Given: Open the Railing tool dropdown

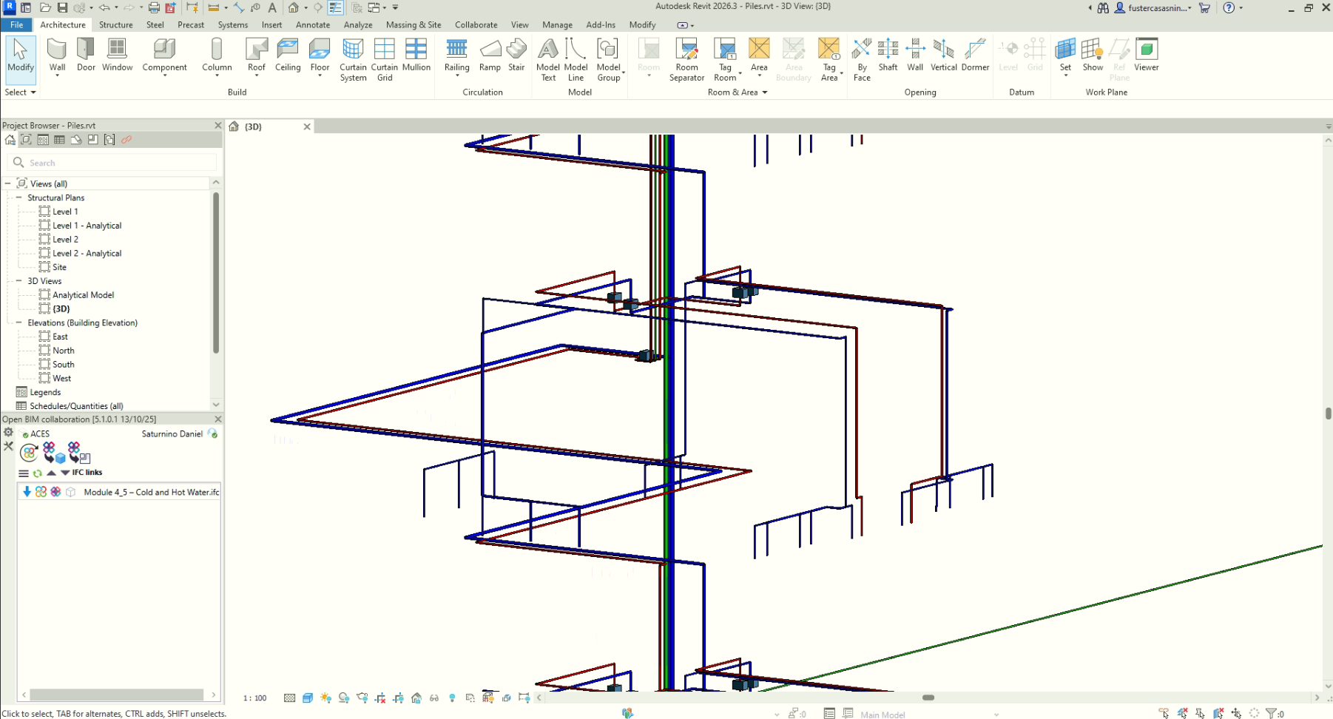Looking at the screenshot, I should pos(456,75).
